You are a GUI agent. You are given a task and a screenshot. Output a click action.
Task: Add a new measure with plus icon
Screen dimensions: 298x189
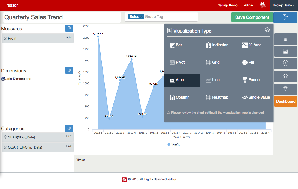coord(69,28)
